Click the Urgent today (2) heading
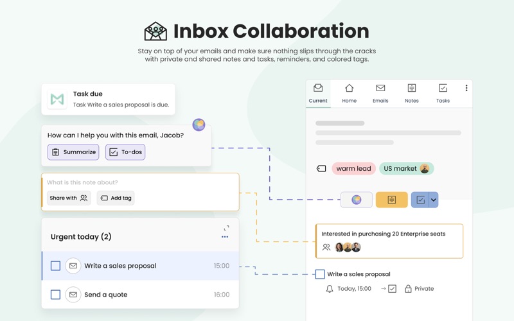This screenshot has height=321, width=514. (81, 236)
